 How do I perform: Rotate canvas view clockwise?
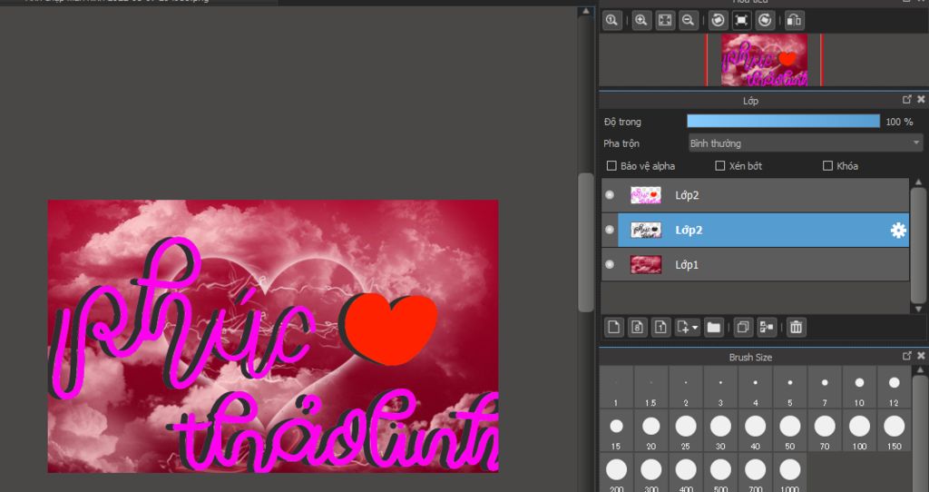(x=765, y=21)
